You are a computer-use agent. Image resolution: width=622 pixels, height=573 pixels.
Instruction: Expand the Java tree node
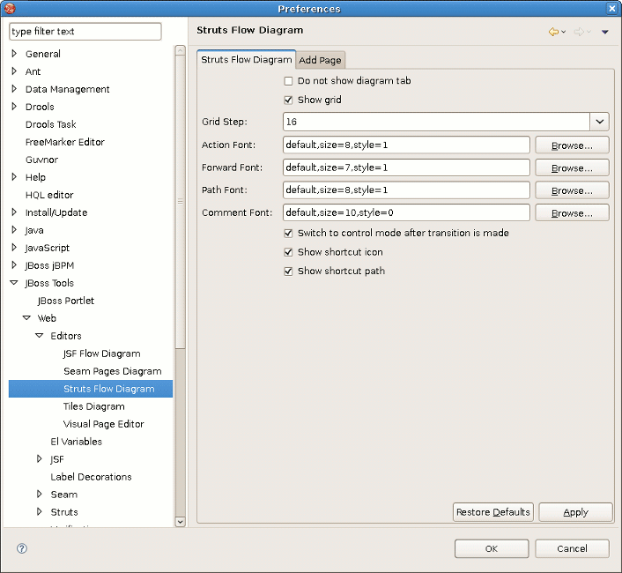click(x=14, y=230)
